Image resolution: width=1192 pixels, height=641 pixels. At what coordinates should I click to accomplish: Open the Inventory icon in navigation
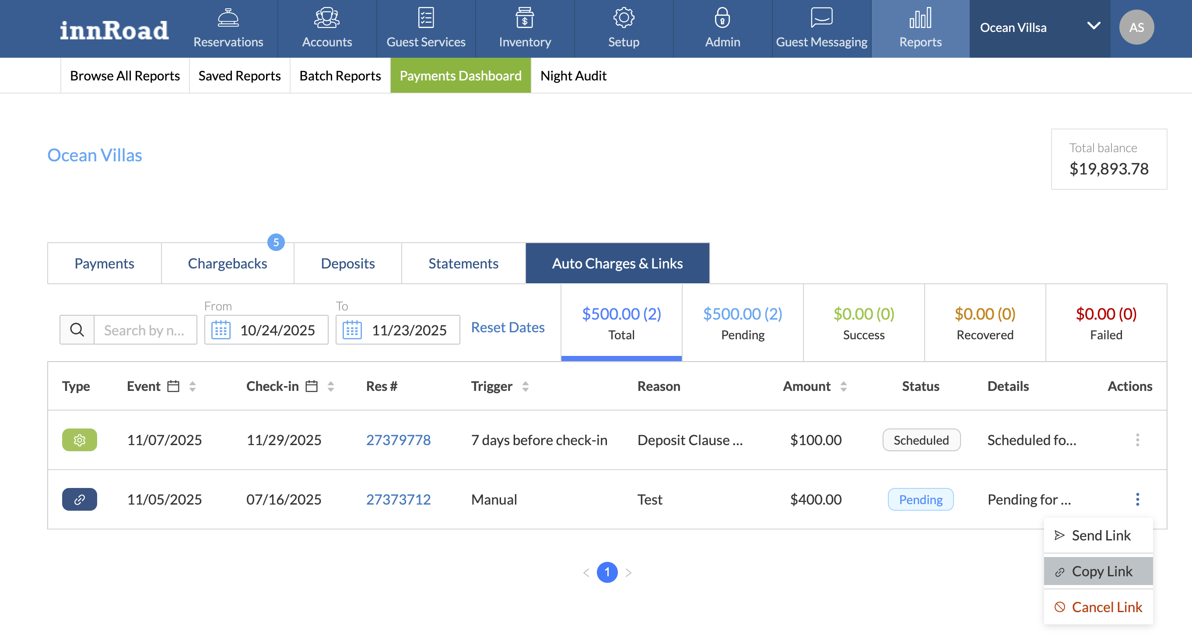[524, 18]
